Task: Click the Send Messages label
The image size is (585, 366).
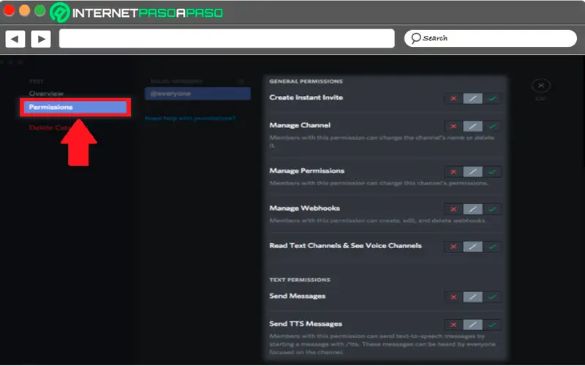Action: pos(298,296)
